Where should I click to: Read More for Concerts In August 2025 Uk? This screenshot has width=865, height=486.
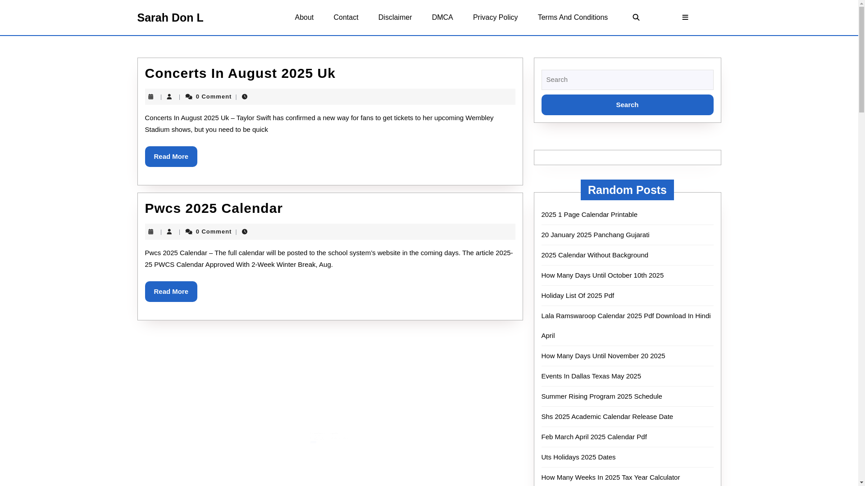171,157
